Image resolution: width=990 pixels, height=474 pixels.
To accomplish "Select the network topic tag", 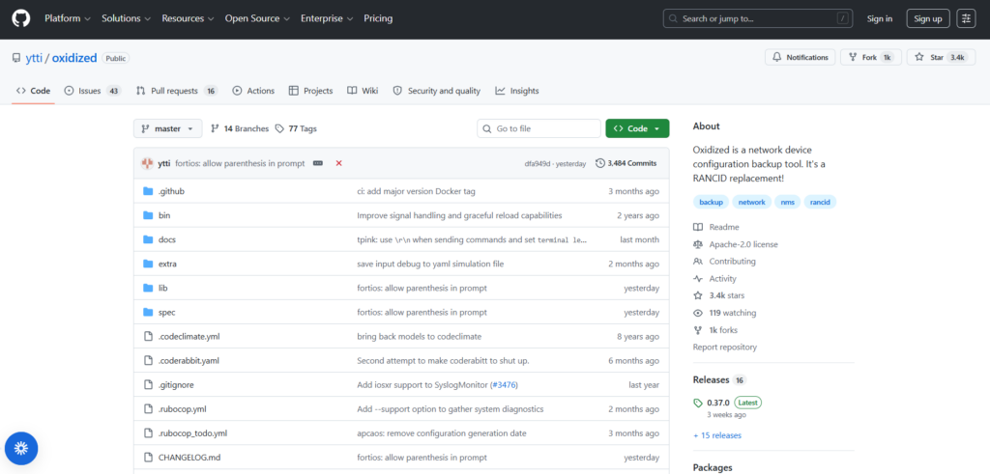I will [751, 203].
